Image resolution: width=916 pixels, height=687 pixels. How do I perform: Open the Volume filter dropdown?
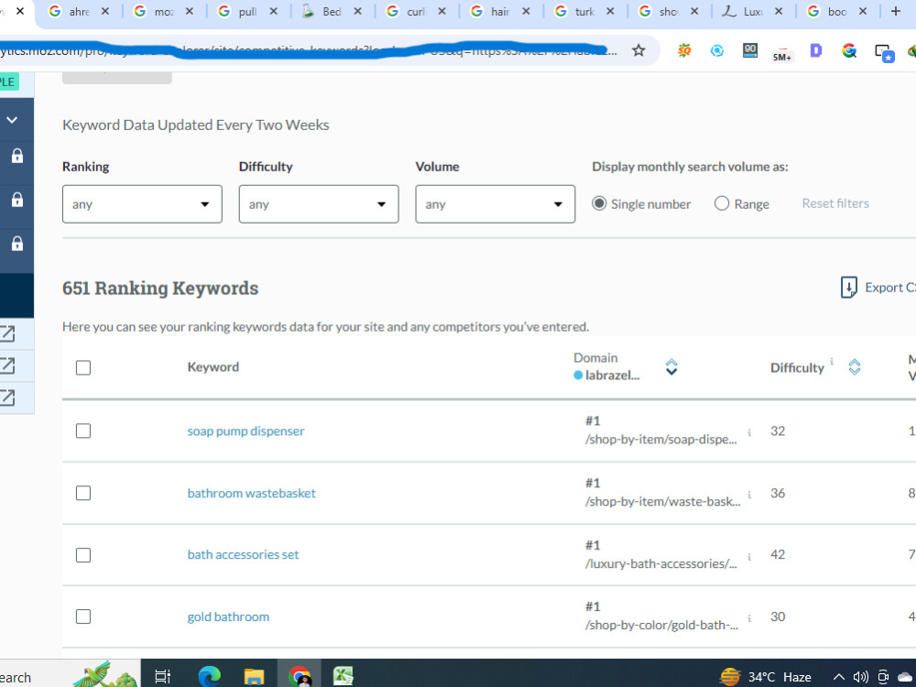click(495, 204)
